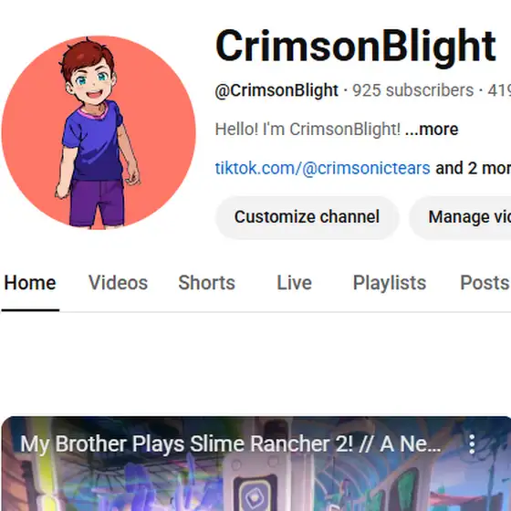This screenshot has width=511, height=511.
Task: Switch to the Playlists tab
Action: (x=390, y=283)
